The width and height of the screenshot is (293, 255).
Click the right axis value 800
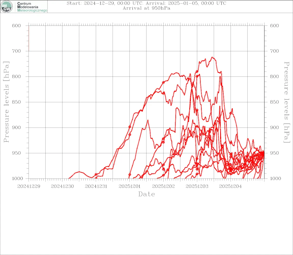pos(274,76)
